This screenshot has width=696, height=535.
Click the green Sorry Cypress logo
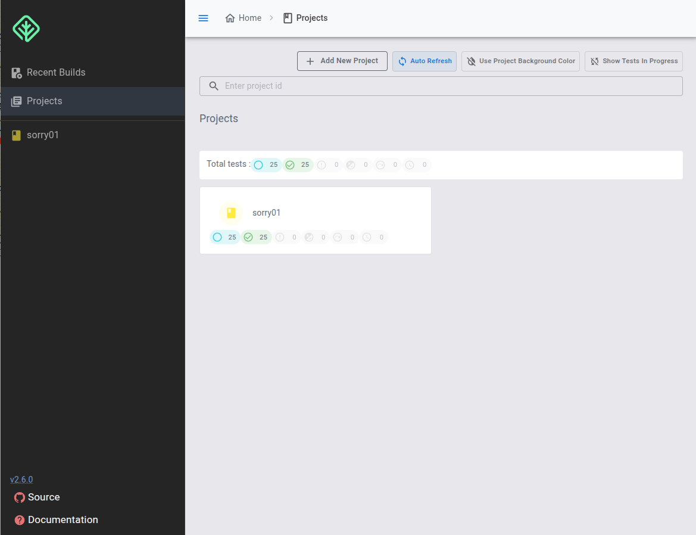click(x=26, y=29)
